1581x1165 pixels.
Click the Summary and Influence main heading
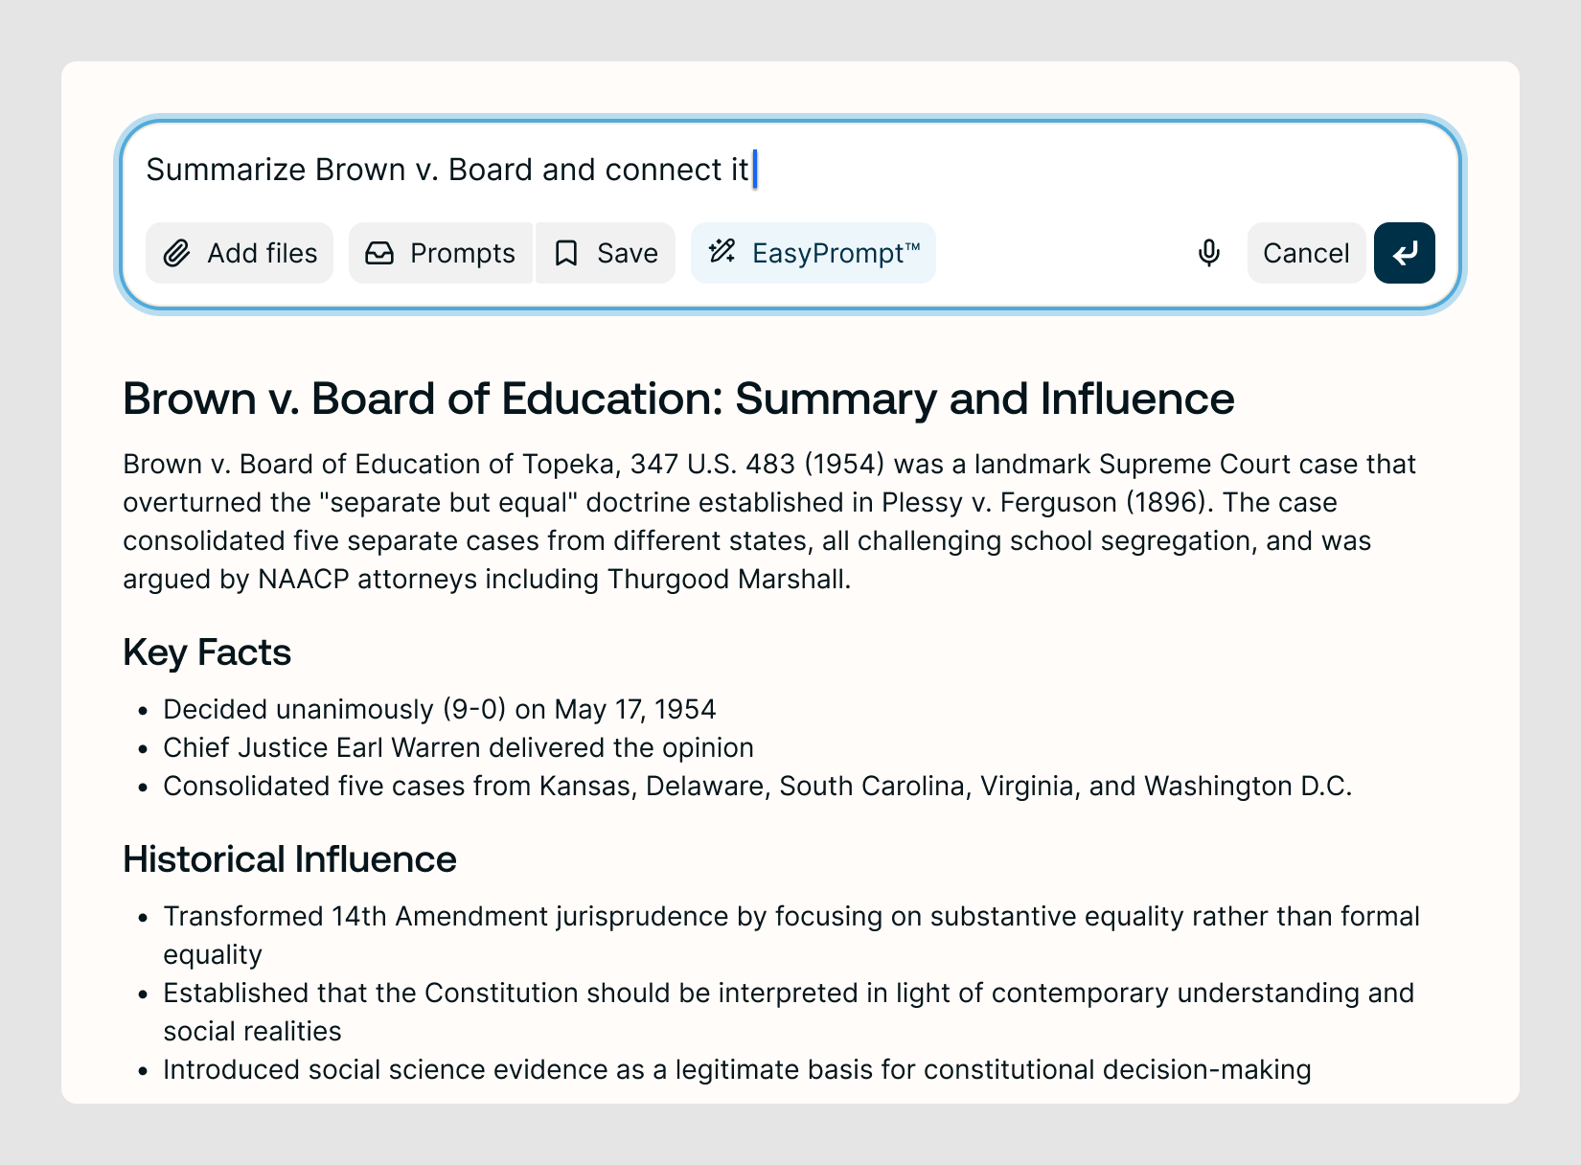pos(678,399)
